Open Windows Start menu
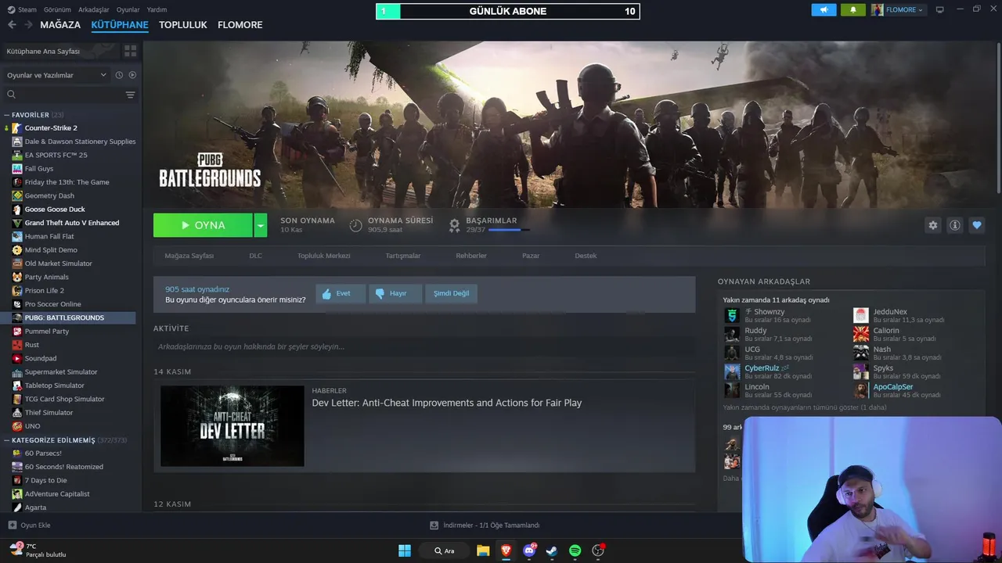This screenshot has height=563, width=1002. pos(405,550)
